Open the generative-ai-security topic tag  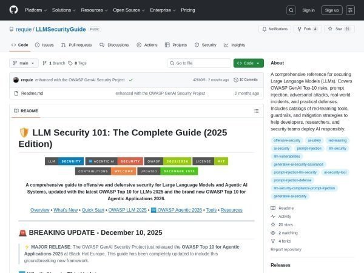point(290,196)
